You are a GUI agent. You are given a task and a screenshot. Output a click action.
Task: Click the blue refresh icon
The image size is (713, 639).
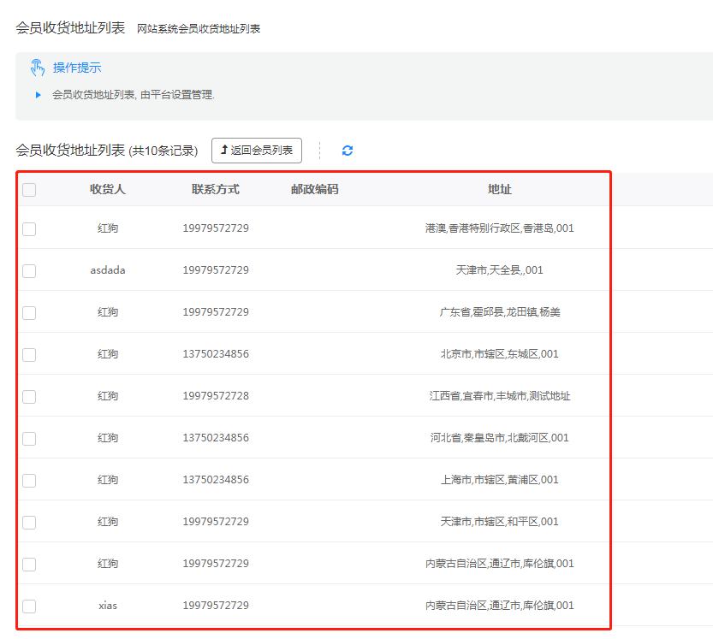point(347,151)
